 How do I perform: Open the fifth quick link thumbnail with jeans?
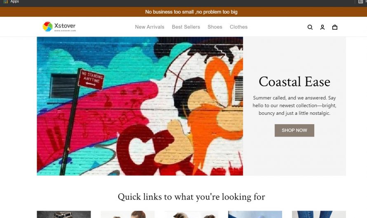319,214
